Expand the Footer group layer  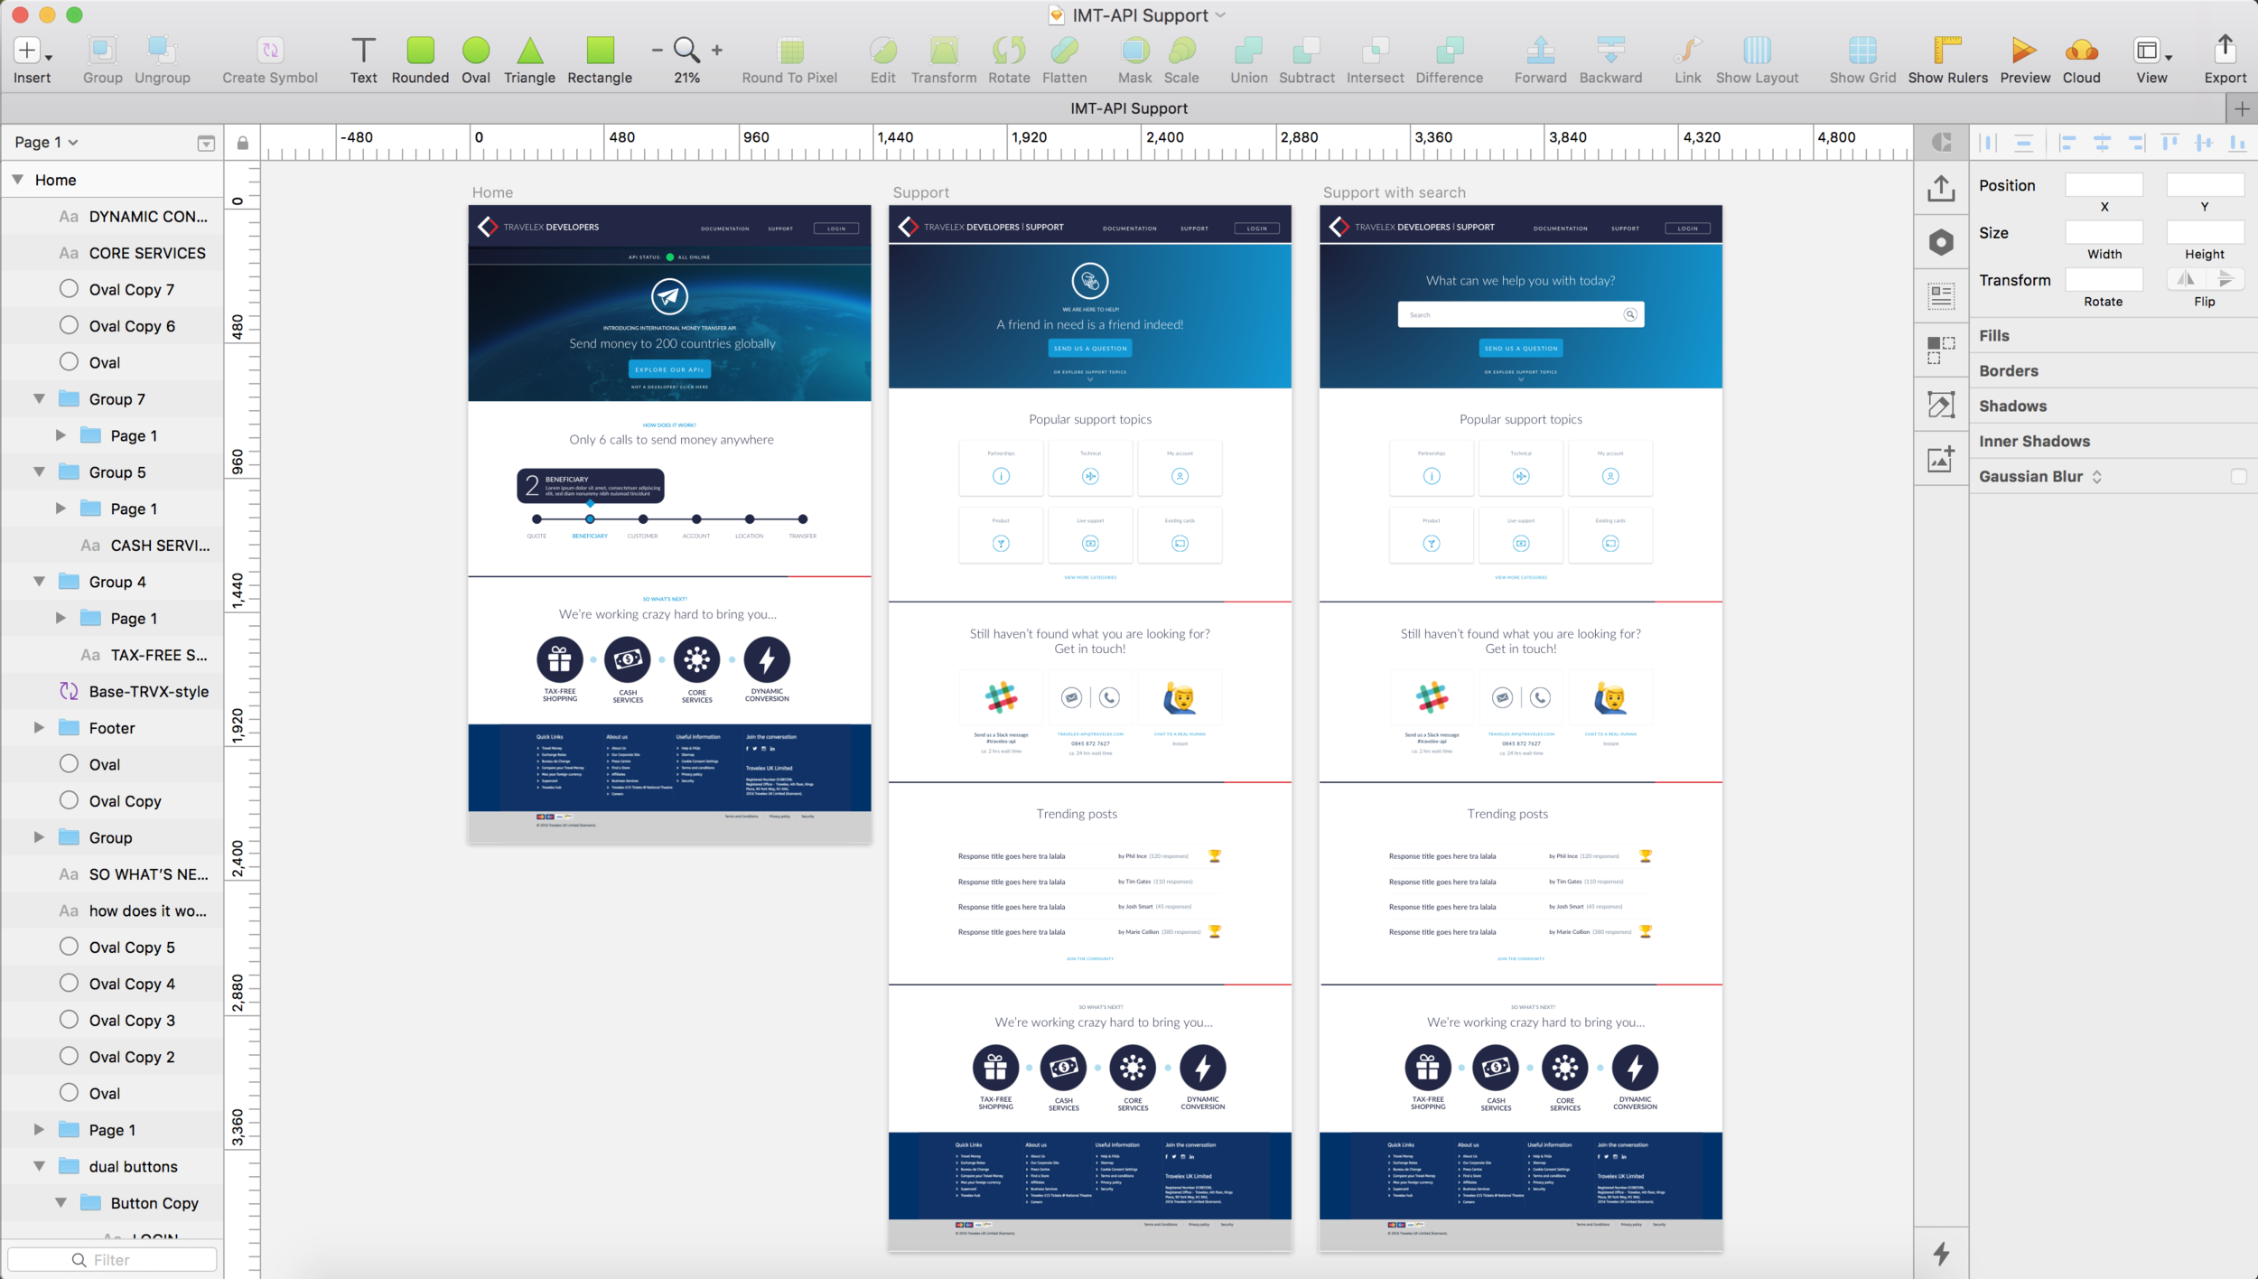click(x=39, y=727)
